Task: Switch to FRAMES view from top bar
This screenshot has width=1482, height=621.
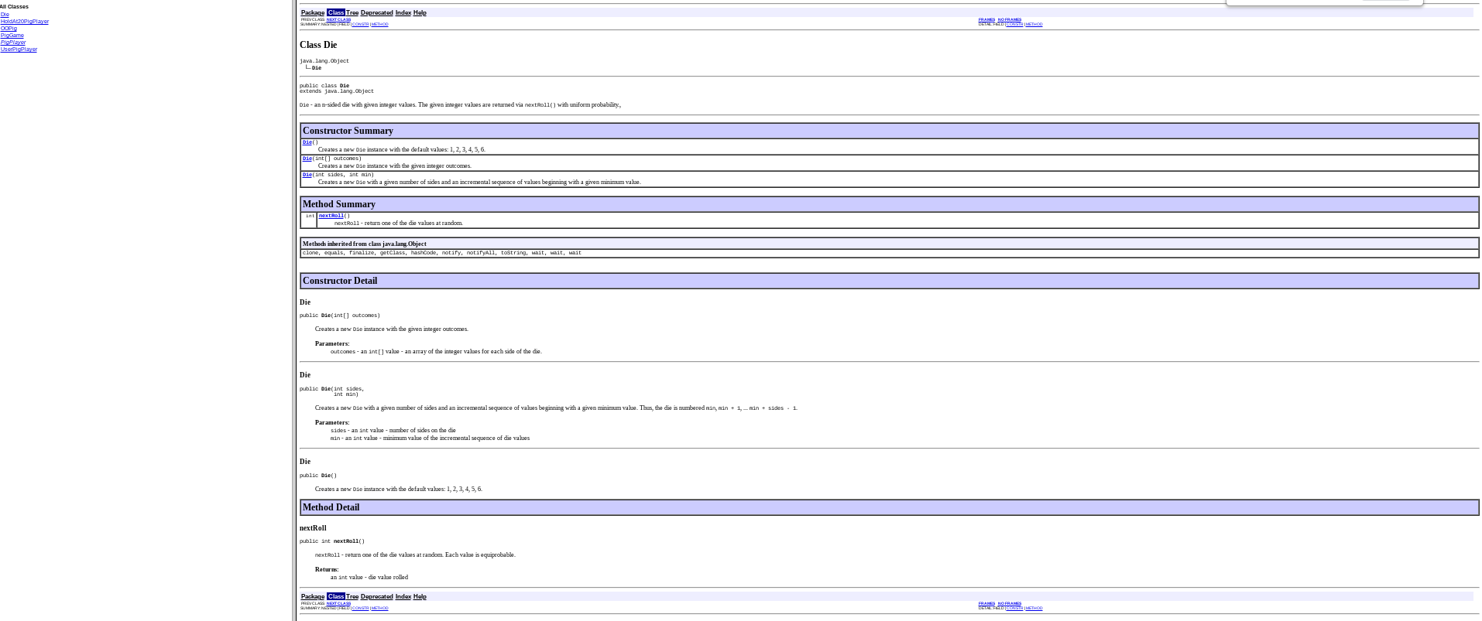Action: pyautogui.click(x=986, y=19)
